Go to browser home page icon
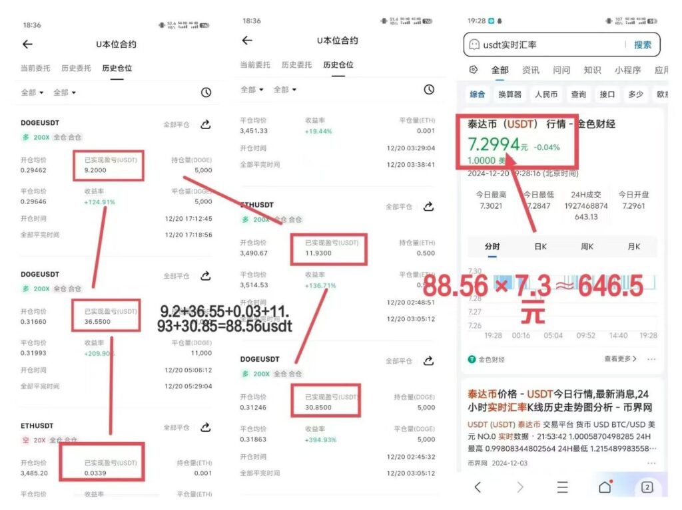This screenshot has width=682, height=510. (x=605, y=487)
